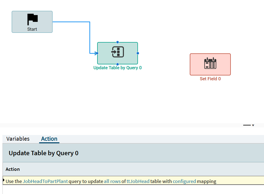Viewport: 264px width, 194px height.
Task: Open the configured mapping link
Action: coord(184,181)
